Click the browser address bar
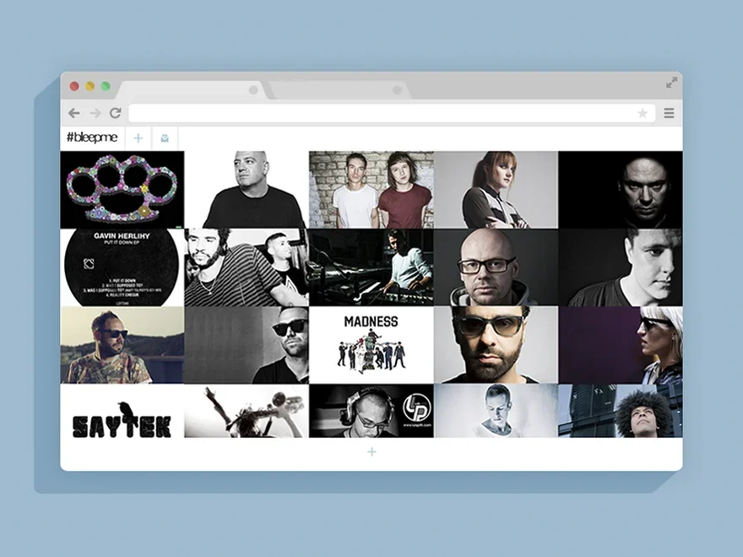This screenshot has width=743, height=557. (x=380, y=113)
